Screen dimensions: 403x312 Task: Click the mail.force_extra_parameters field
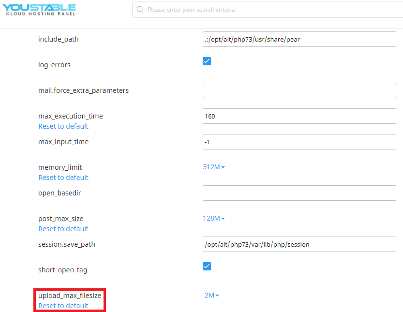point(299,90)
